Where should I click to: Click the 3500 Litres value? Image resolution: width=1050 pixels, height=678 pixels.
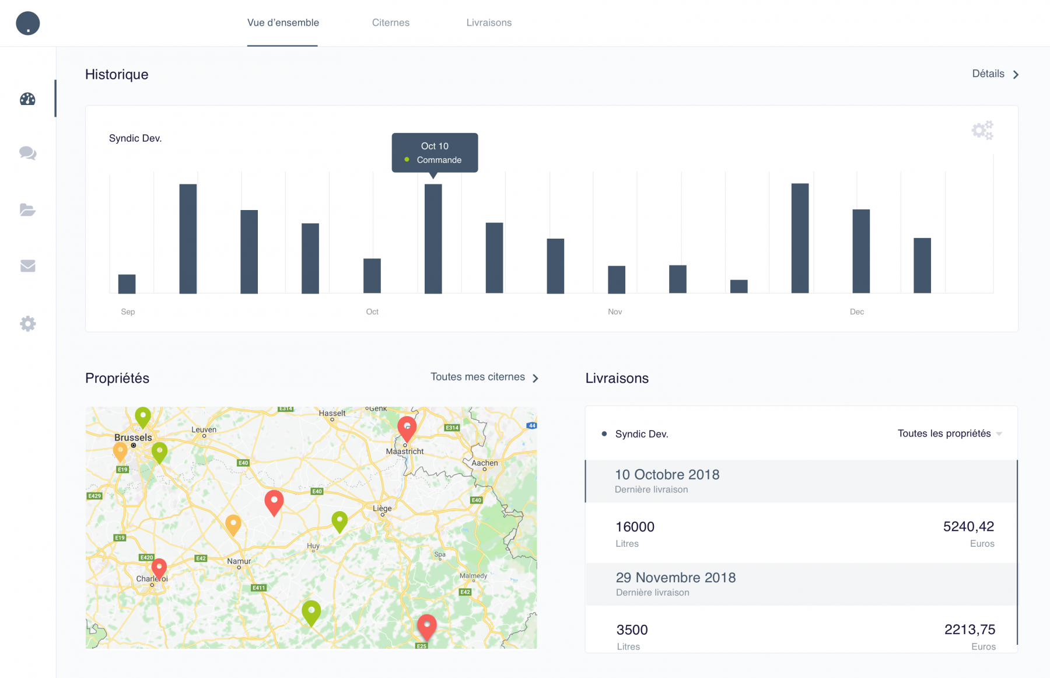click(x=632, y=630)
